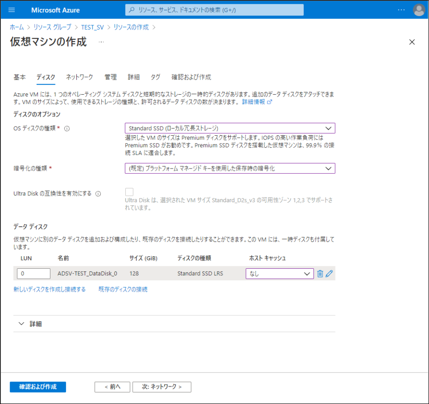Click 既存のディスクの接続 link

tap(123, 289)
